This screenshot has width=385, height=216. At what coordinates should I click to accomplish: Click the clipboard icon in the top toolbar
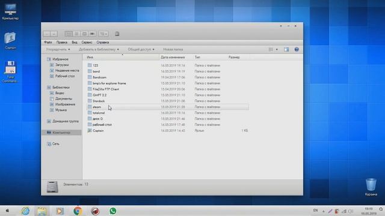(x=117, y=34)
